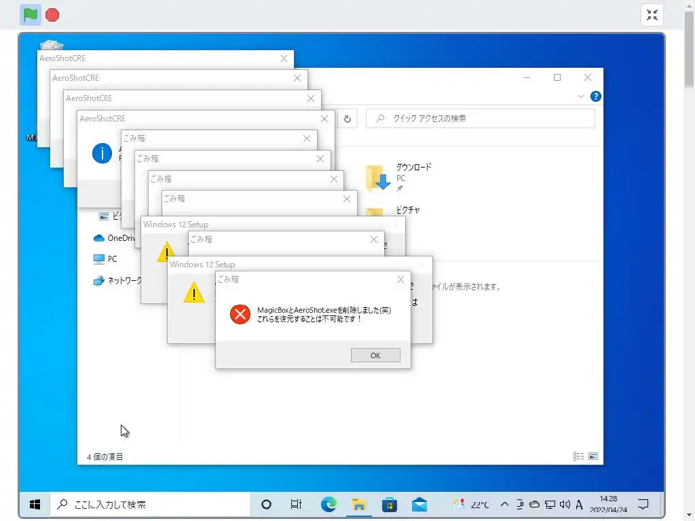695x521 pixels.
Task: Click the refresh button in Explorer window
Action: [x=347, y=119]
